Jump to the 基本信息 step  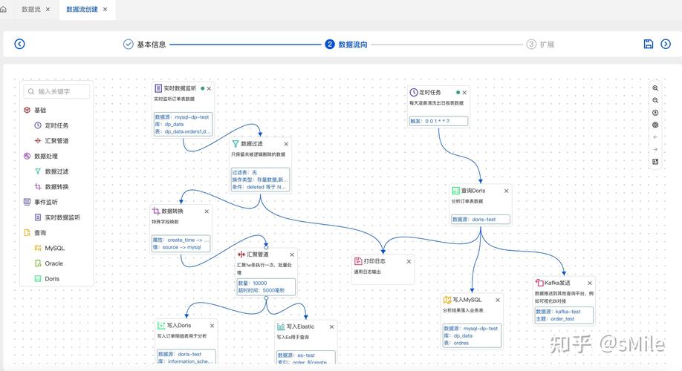[x=145, y=45]
